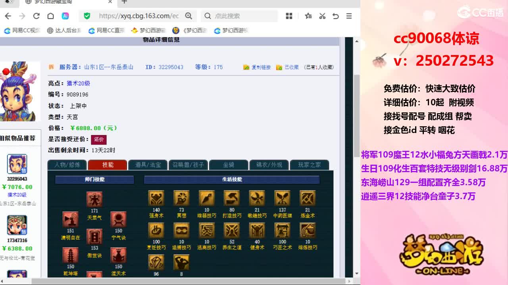Open the 达人后台 bookmark
This screenshot has width=508, height=285.
(64, 30)
